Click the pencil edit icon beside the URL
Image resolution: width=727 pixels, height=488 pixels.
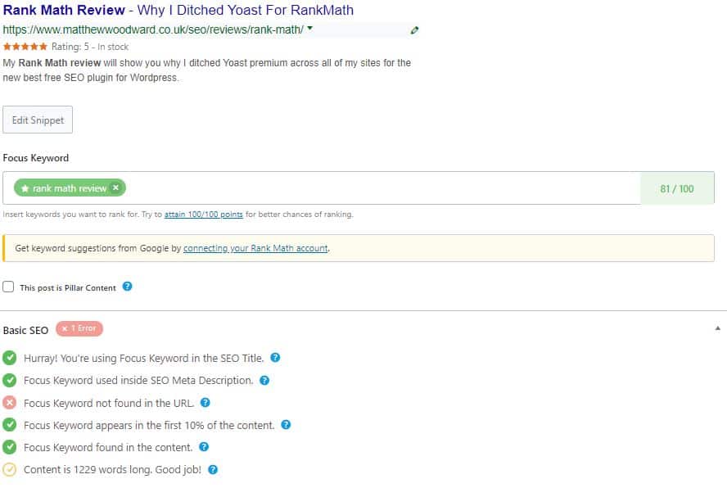click(x=414, y=30)
